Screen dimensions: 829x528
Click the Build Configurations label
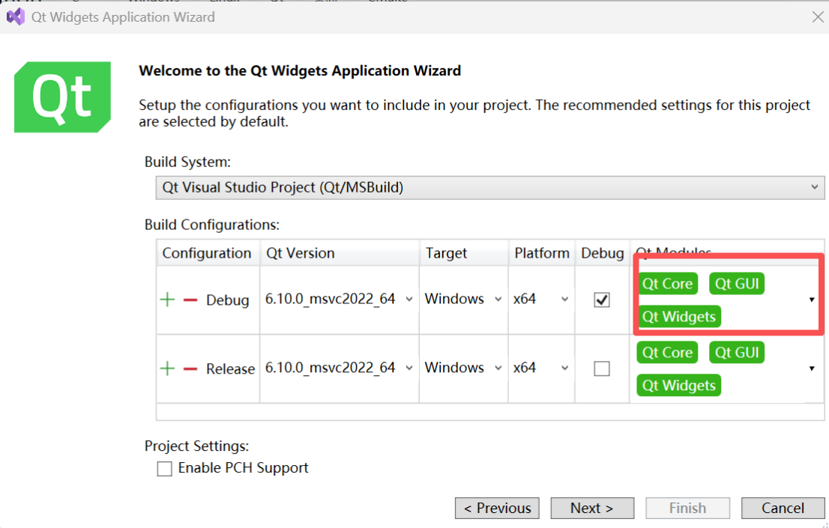[212, 225]
